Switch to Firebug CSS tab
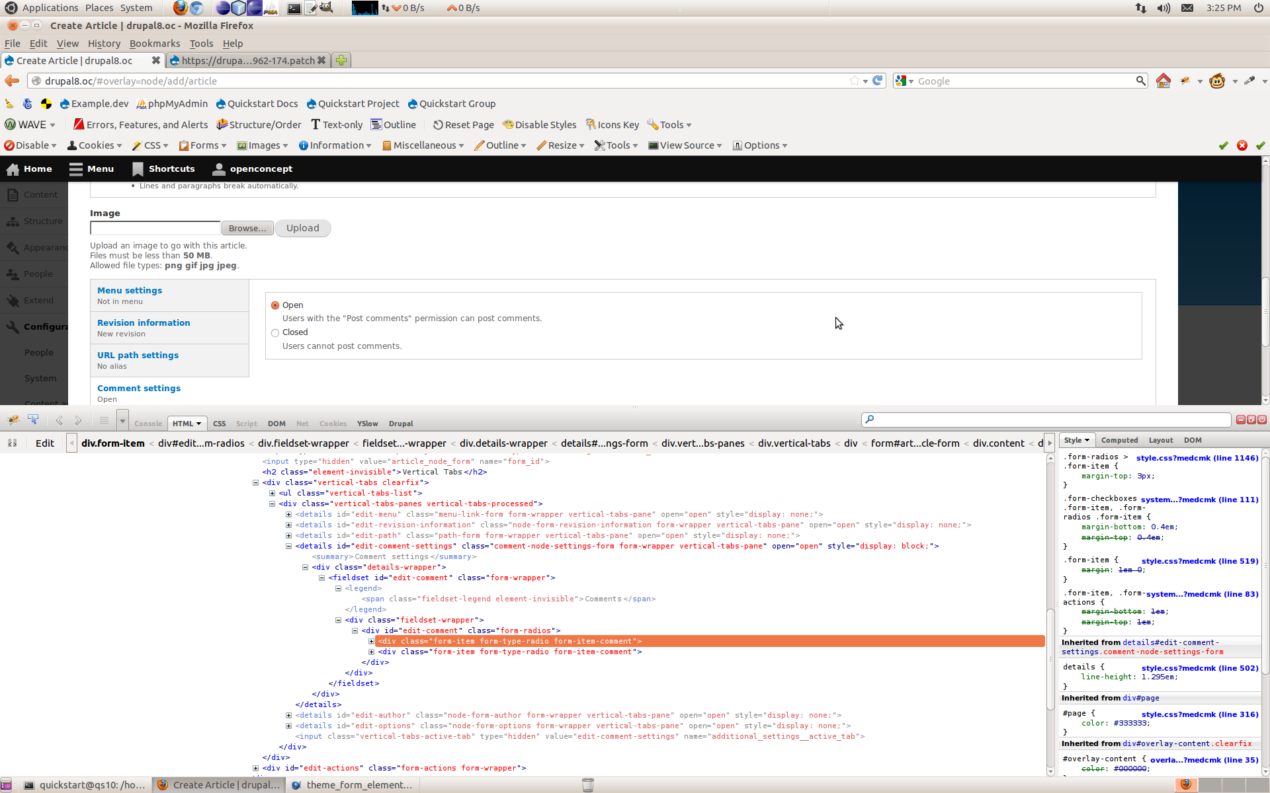 [x=219, y=424]
